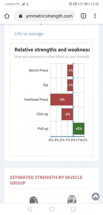103x215 pixels.
Task: Tap the padlock site security icon
Action: coord(21,16)
